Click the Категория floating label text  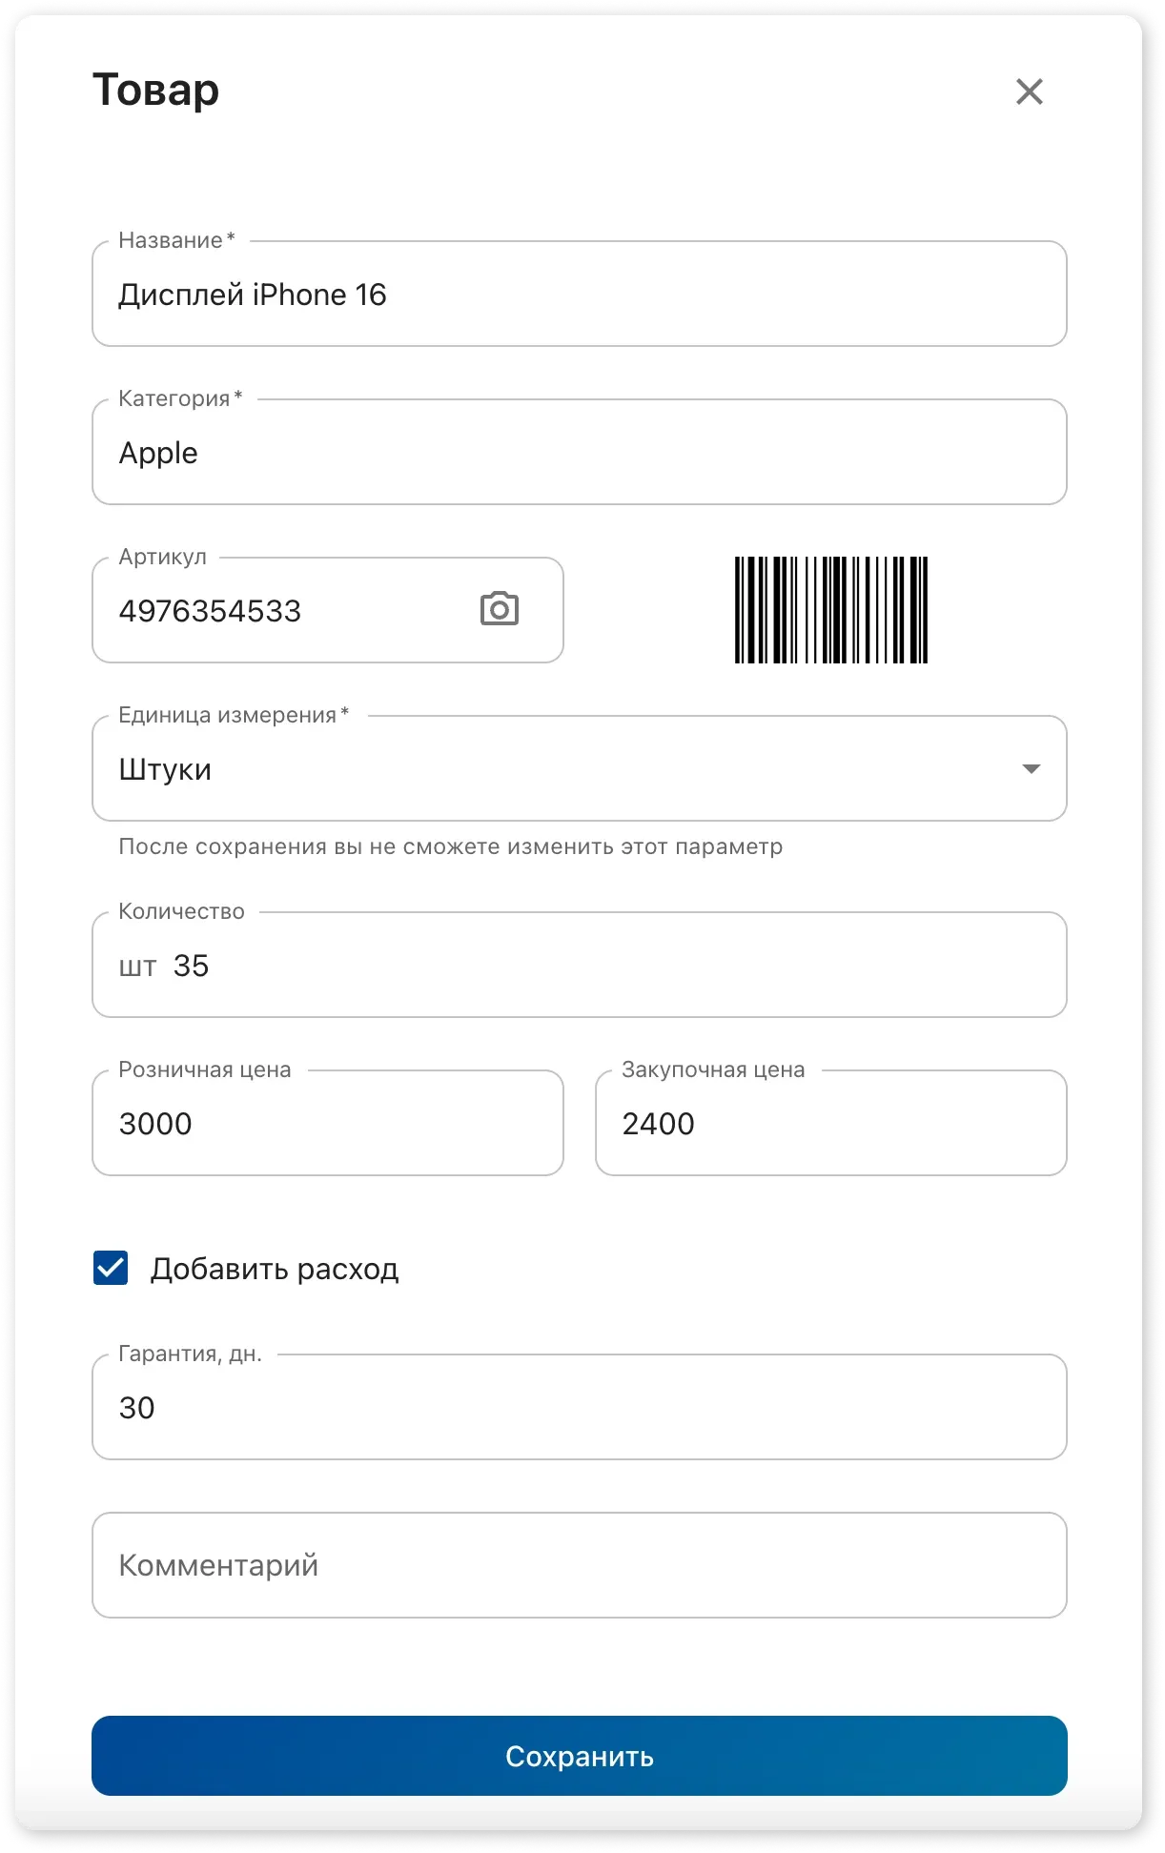[174, 398]
